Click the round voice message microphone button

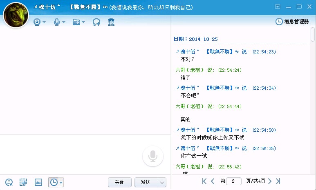coord(153,156)
